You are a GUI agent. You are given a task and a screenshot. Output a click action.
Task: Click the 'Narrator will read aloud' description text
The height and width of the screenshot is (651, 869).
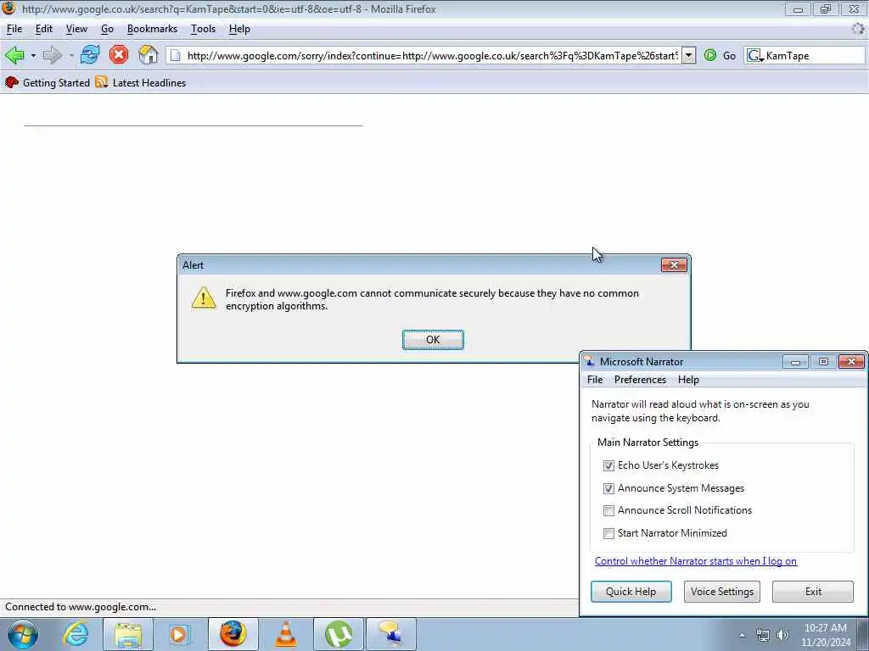click(x=700, y=411)
